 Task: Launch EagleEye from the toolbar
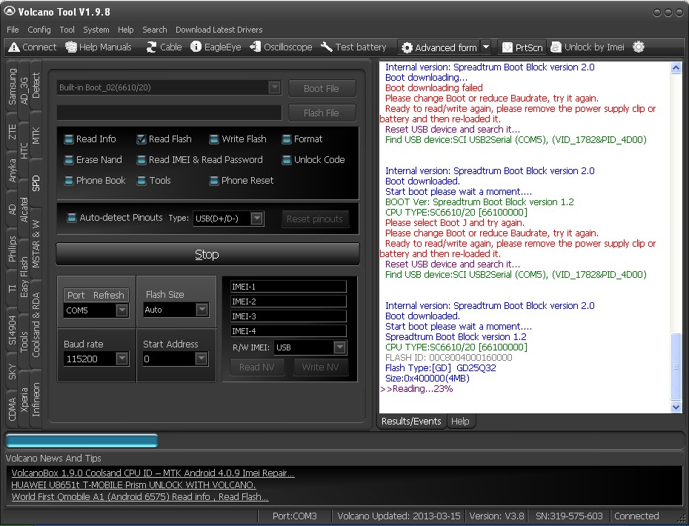pyautogui.click(x=216, y=47)
